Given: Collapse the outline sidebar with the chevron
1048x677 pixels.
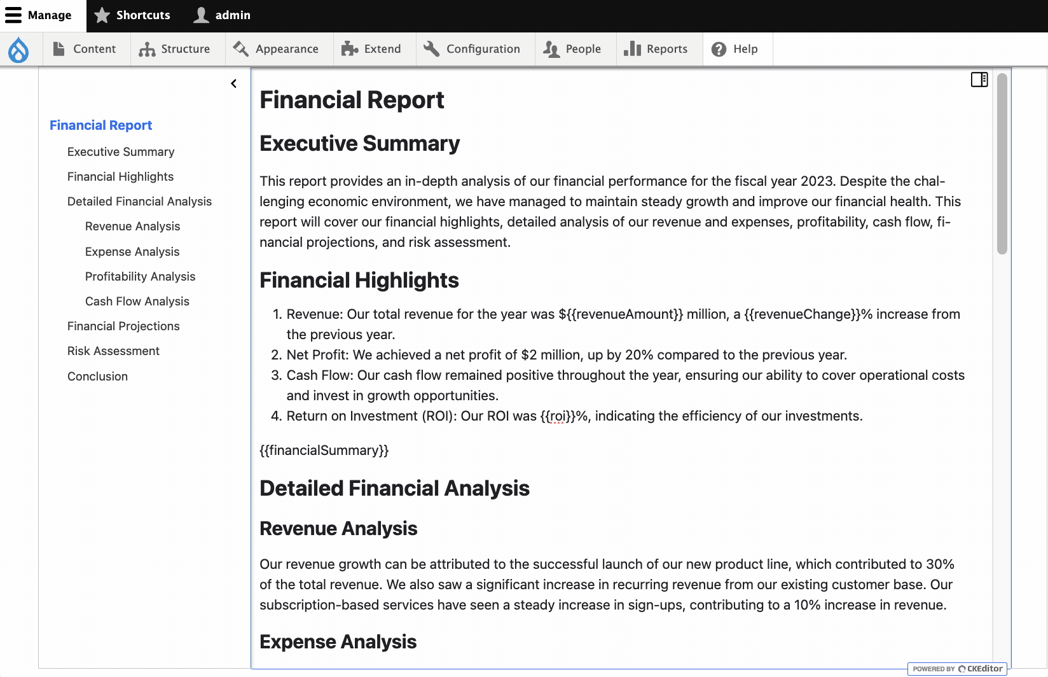Looking at the screenshot, I should [233, 83].
